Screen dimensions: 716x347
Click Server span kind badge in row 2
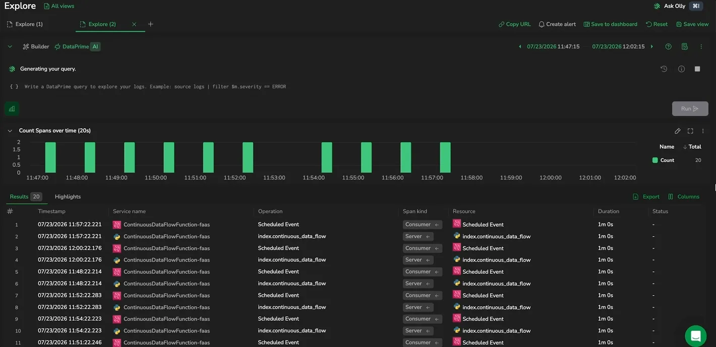pos(418,237)
